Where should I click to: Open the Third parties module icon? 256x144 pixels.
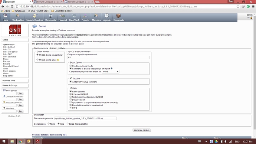(x=17, y=16)
